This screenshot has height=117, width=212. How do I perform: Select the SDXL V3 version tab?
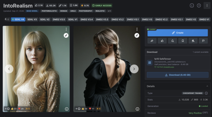click(x=32, y=19)
